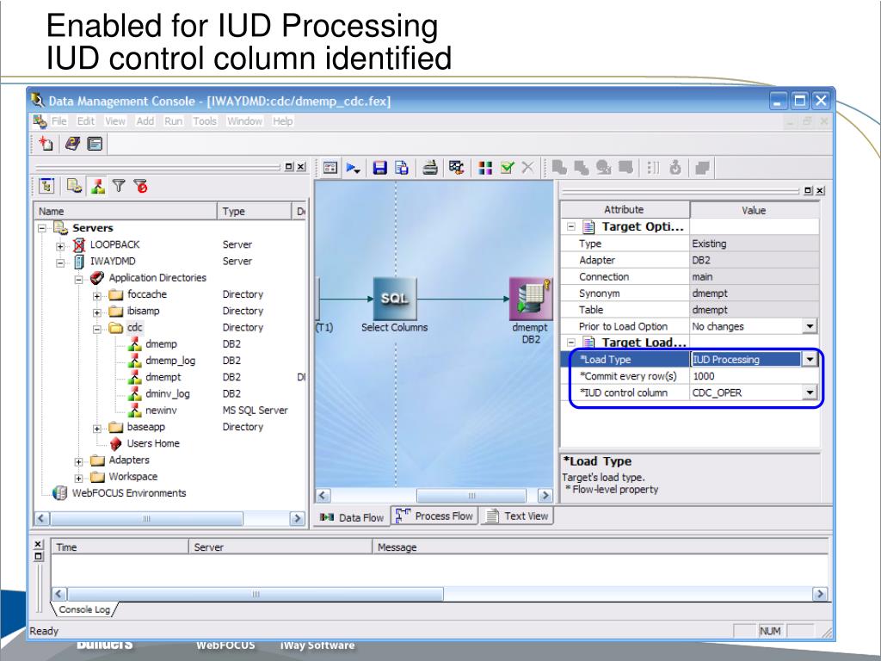Screen dimensions: 881x661
Task: Run the flow with the blue arrow
Action: (353, 168)
